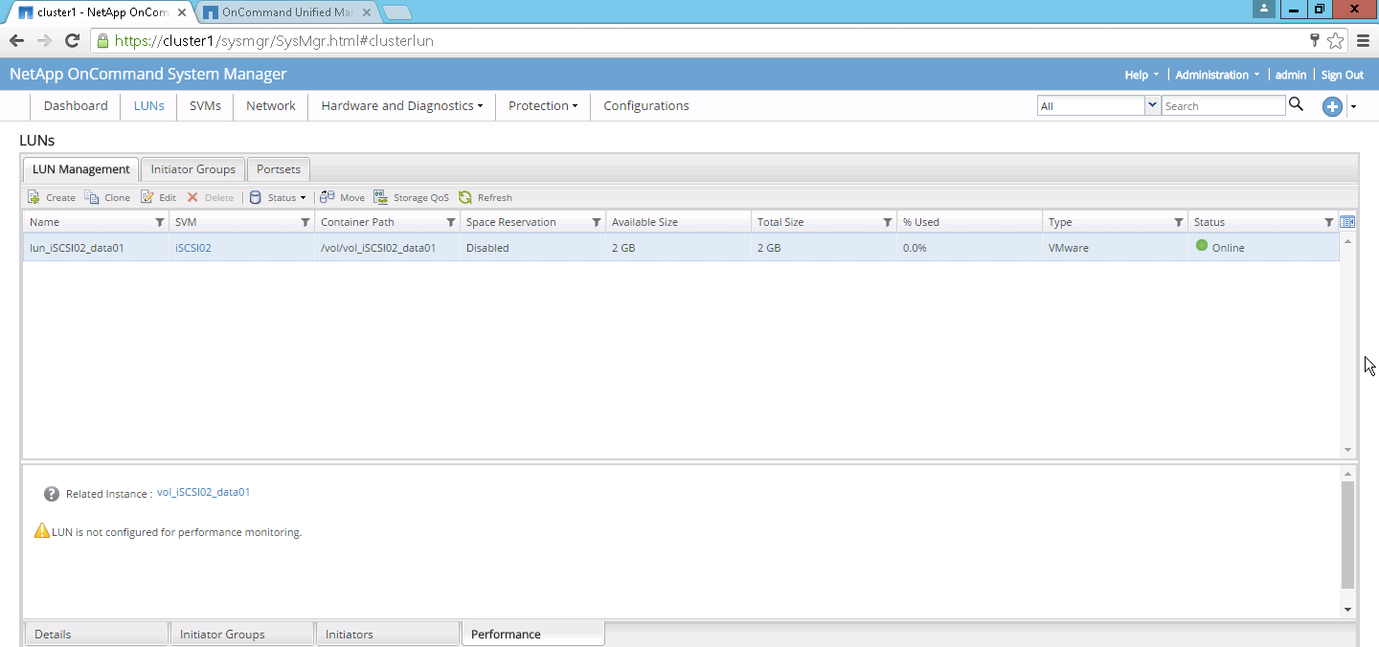Open the column chooser grid icon

click(1347, 222)
